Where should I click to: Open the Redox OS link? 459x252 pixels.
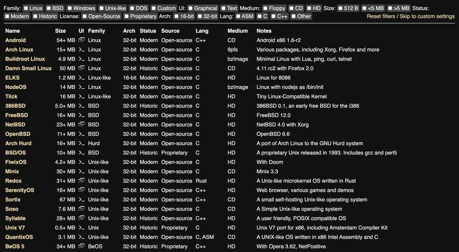click(x=13, y=181)
